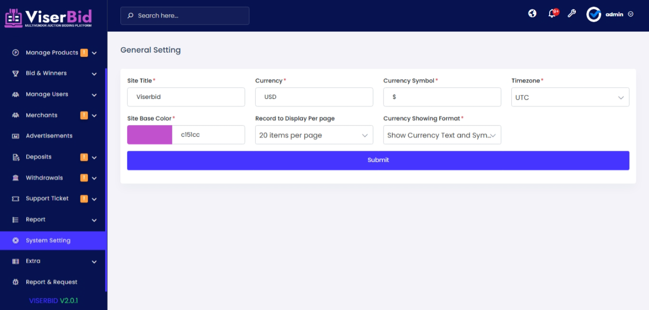
Task: Open the Report & Request menu item
Action: 53,282
